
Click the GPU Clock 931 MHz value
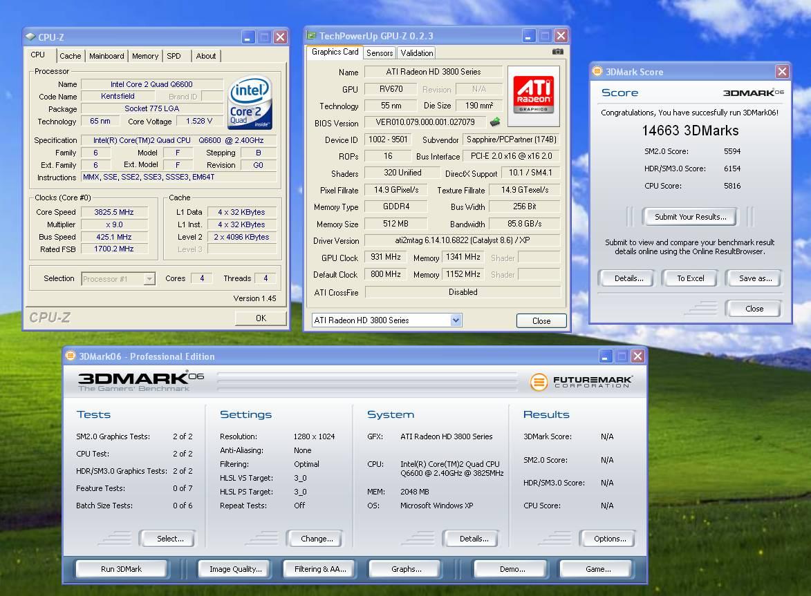click(x=385, y=257)
